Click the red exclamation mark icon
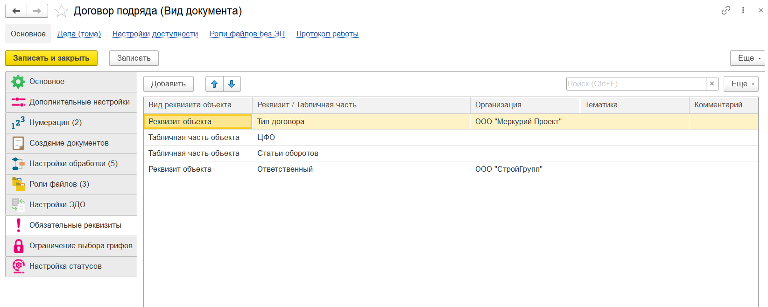The height and width of the screenshot is (307, 768). point(19,225)
